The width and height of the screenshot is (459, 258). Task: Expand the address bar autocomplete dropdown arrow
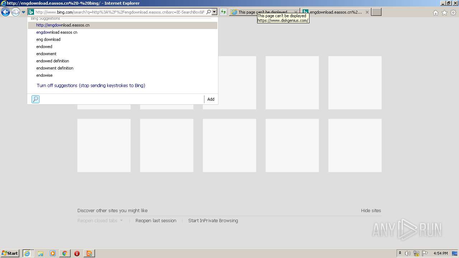pos(214,12)
